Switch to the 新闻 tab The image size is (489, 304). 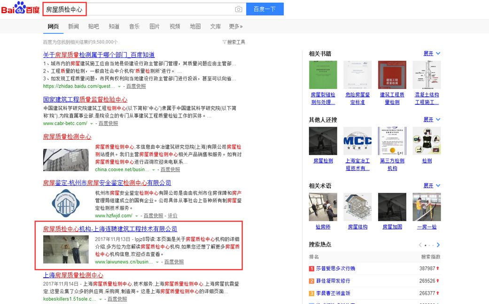(74, 26)
